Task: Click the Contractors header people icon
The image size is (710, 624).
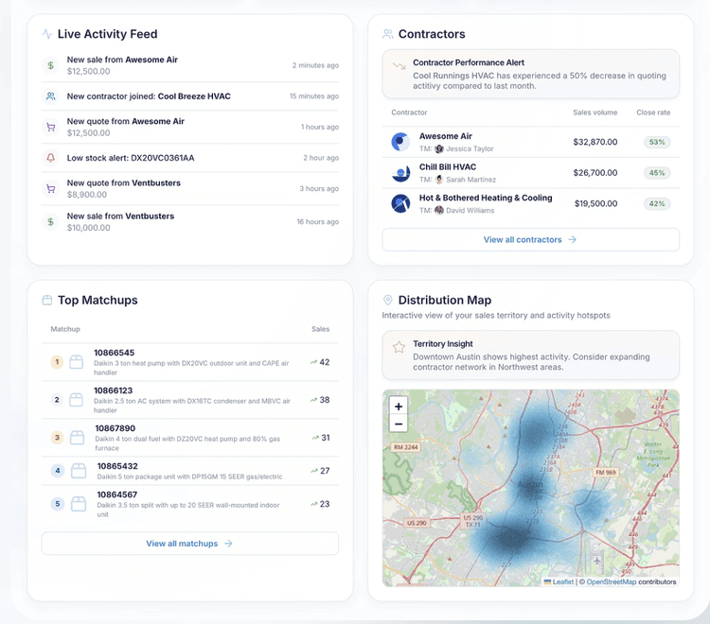Action: [387, 34]
